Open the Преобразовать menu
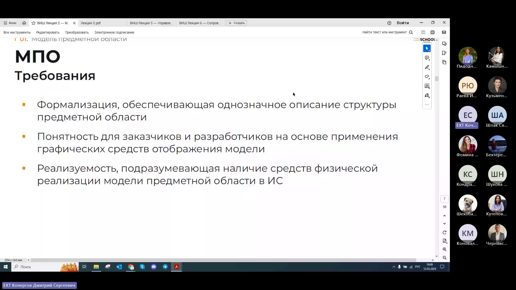This screenshot has height=290, width=516. pyautogui.click(x=77, y=32)
